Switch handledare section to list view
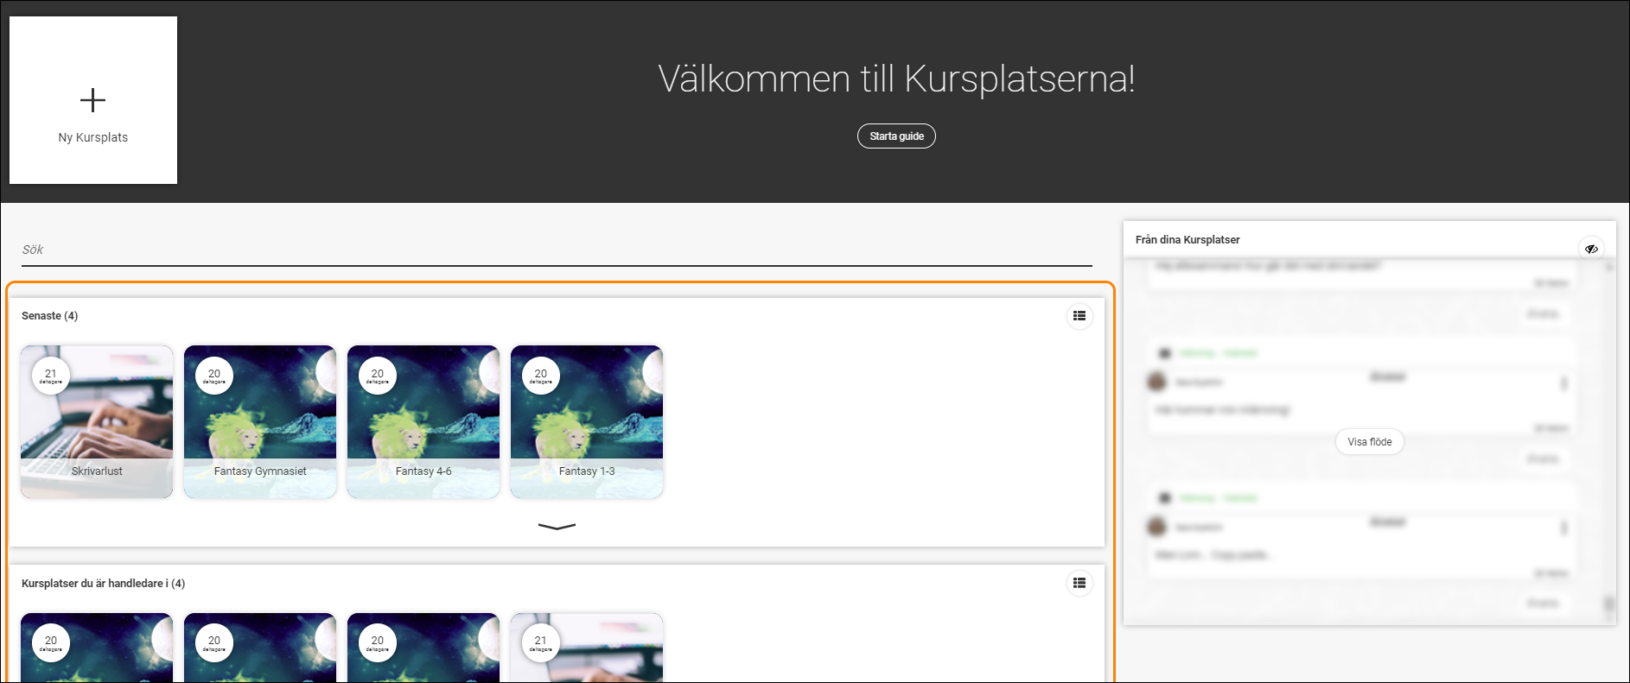 [1079, 584]
